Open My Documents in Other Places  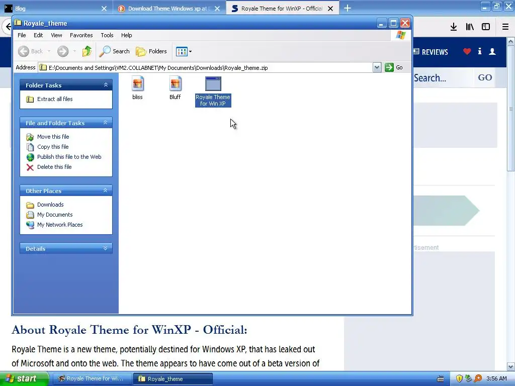pos(54,215)
